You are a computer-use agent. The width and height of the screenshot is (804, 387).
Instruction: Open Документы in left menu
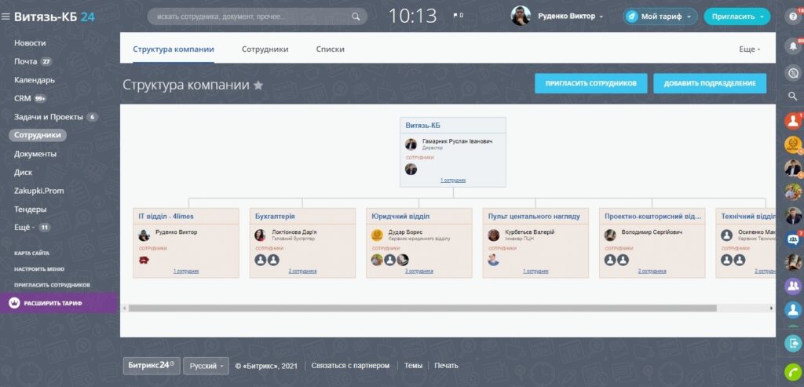click(x=35, y=154)
